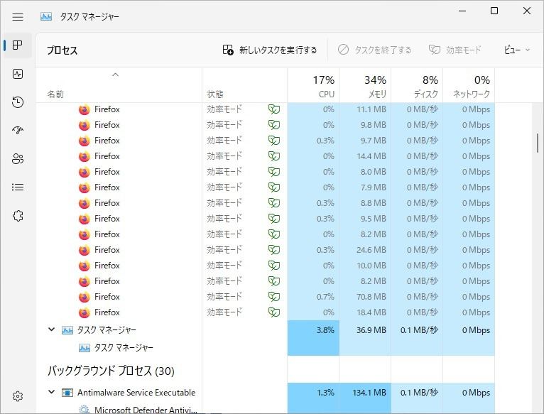Click the 0.7% CPU cell
The image size is (544, 414).
(x=313, y=297)
